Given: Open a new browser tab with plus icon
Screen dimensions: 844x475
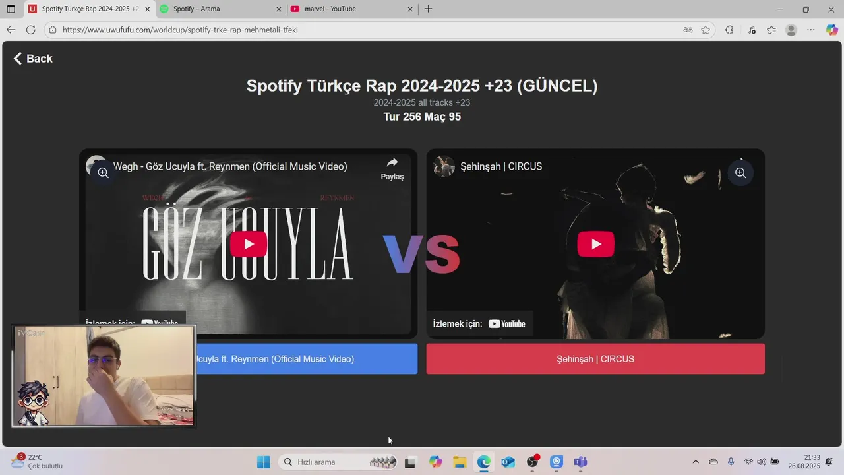Looking at the screenshot, I should pos(428,9).
